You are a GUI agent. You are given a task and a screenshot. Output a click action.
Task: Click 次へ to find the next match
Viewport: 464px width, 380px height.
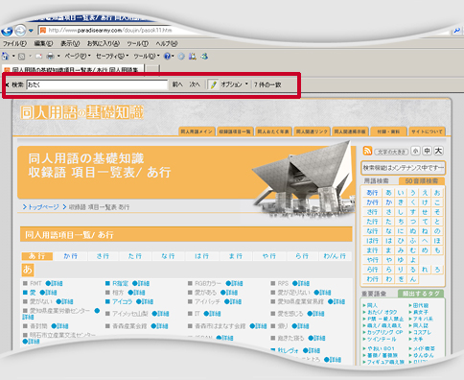click(195, 84)
